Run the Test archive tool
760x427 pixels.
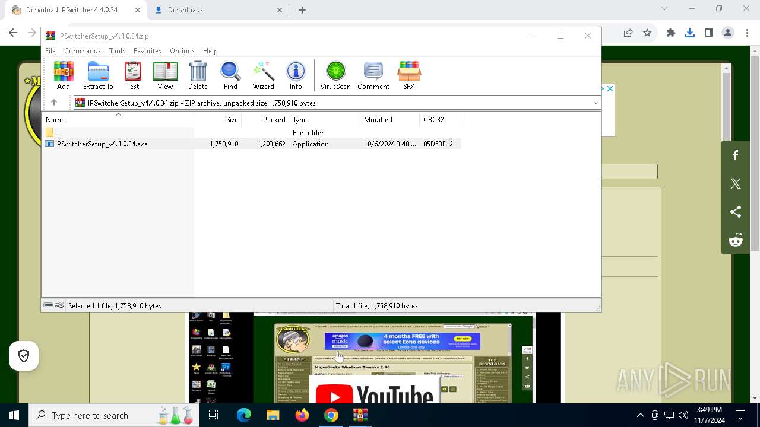tap(133, 75)
